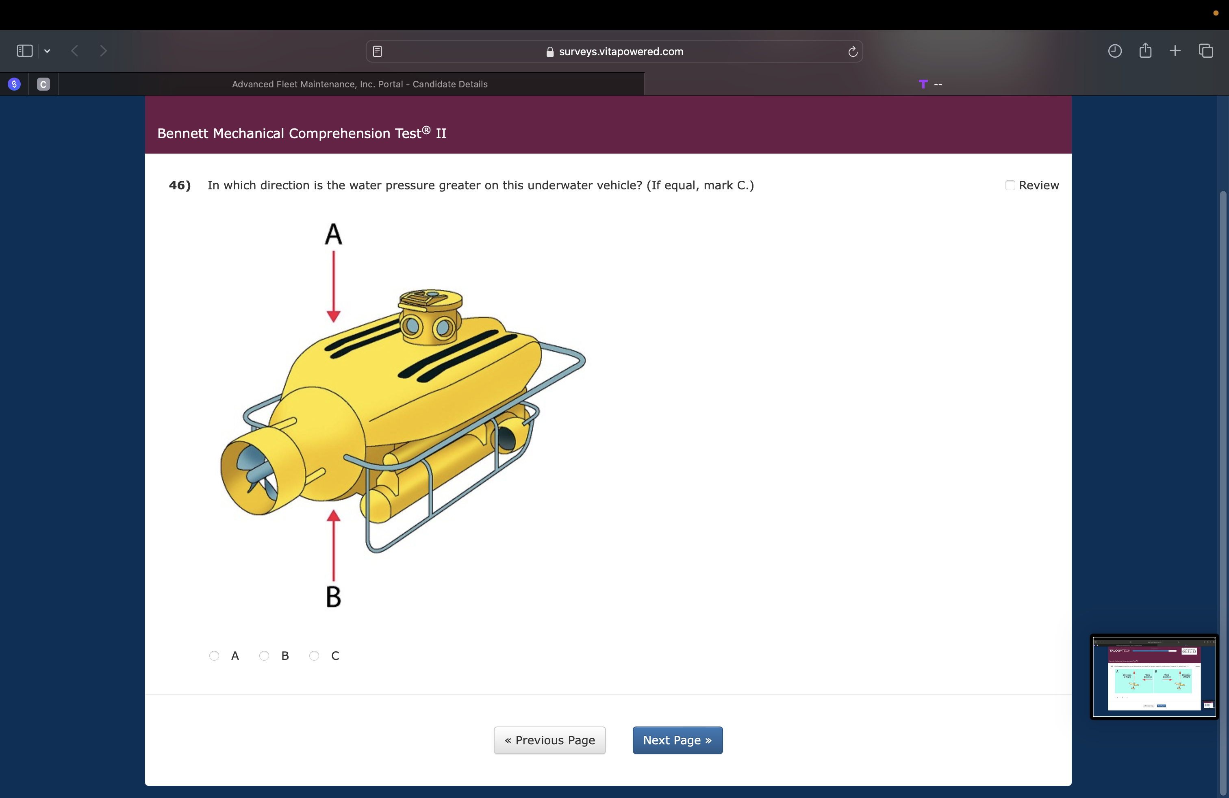The image size is (1229, 798).
Task: Choose answer option B radio button
Action: [265, 655]
